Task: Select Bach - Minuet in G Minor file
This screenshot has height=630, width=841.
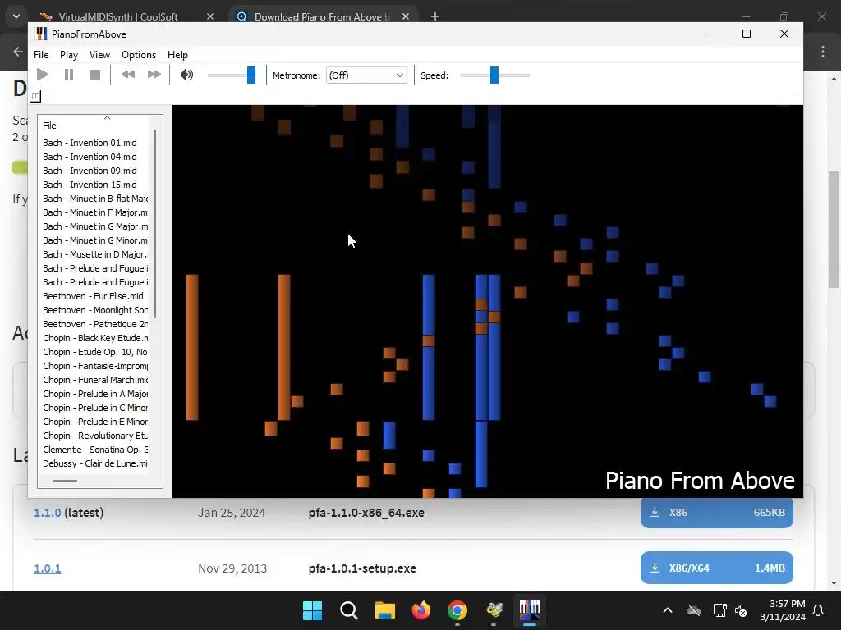Action: point(95,240)
